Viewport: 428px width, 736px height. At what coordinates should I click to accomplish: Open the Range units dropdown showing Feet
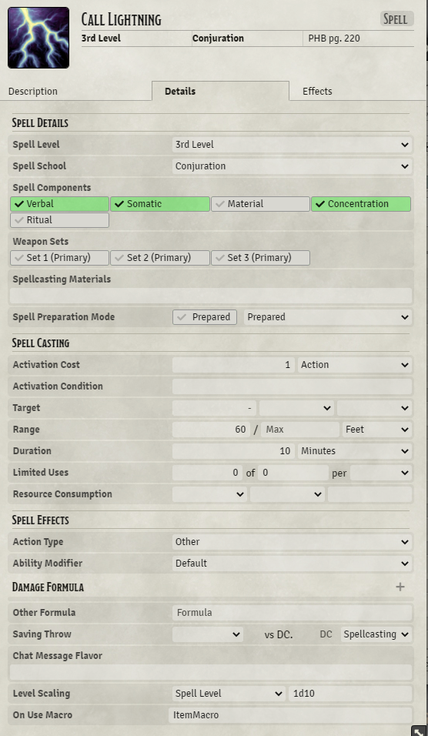pyautogui.click(x=377, y=430)
